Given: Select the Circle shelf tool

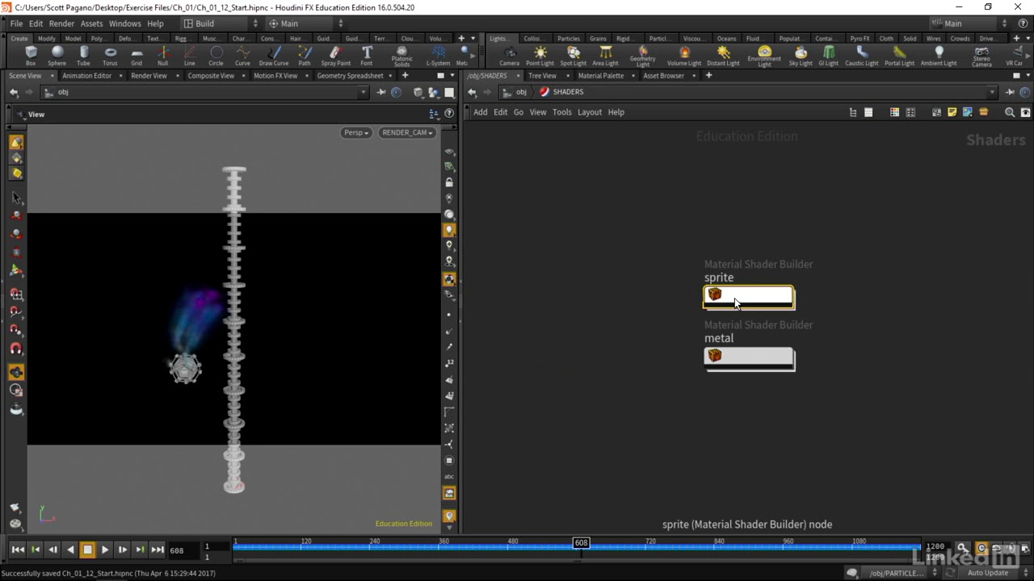Looking at the screenshot, I should coord(216,56).
